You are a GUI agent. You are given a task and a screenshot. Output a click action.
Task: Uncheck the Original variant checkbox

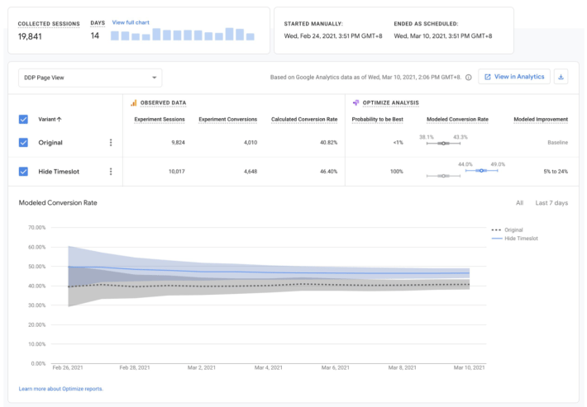tap(24, 143)
